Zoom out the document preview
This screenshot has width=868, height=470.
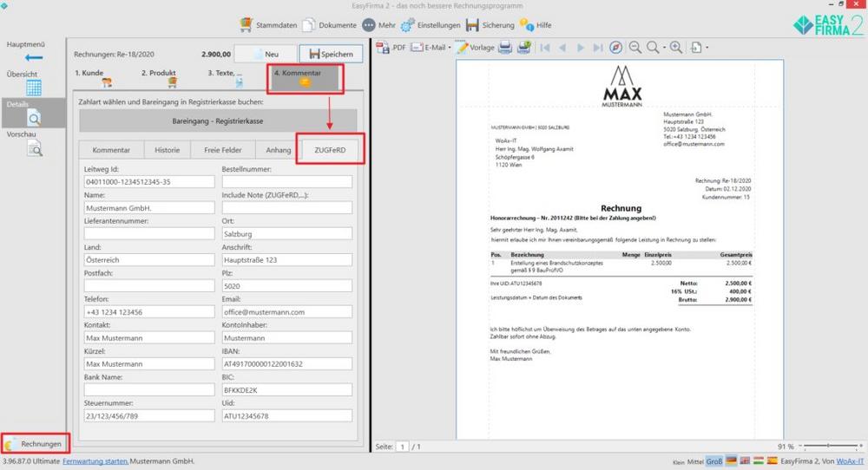pyautogui.click(x=635, y=48)
